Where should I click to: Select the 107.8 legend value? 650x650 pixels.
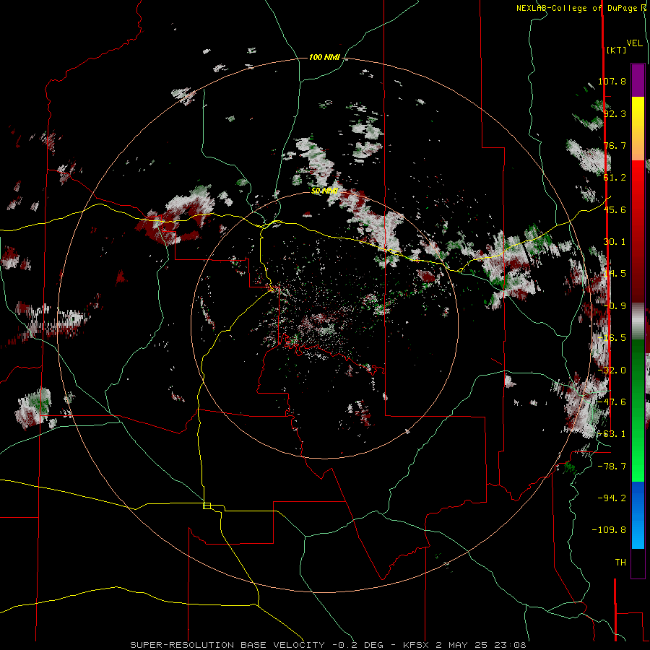pyautogui.click(x=612, y=81)
